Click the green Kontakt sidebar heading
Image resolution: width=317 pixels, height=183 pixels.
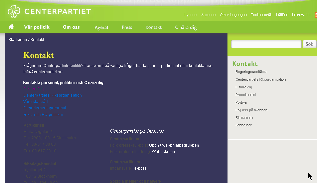pos(245,64)
